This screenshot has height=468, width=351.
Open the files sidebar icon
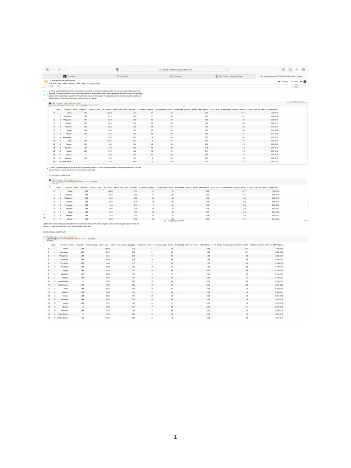click(44, 99)
